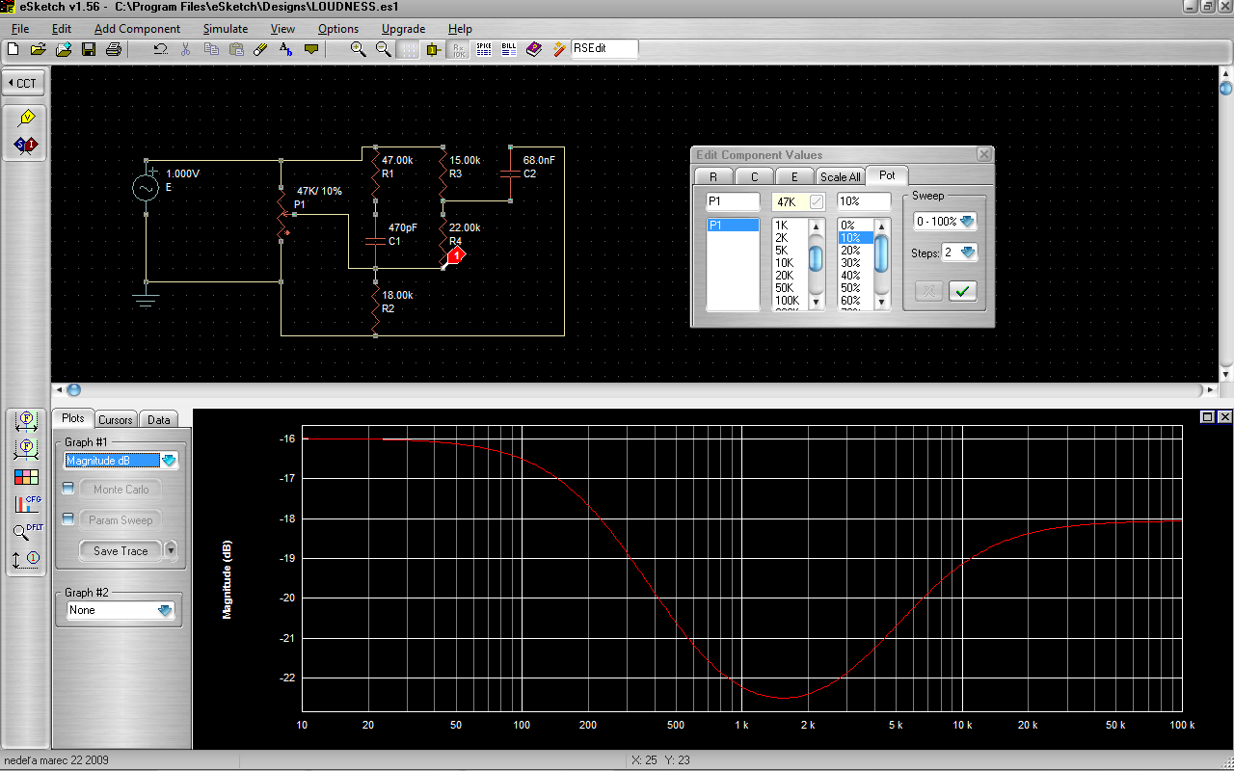Collapse the CCT panel button
1234x771 pixels.
(22, 83)
